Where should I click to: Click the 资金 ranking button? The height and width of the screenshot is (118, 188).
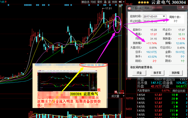(x=139, y=73)
